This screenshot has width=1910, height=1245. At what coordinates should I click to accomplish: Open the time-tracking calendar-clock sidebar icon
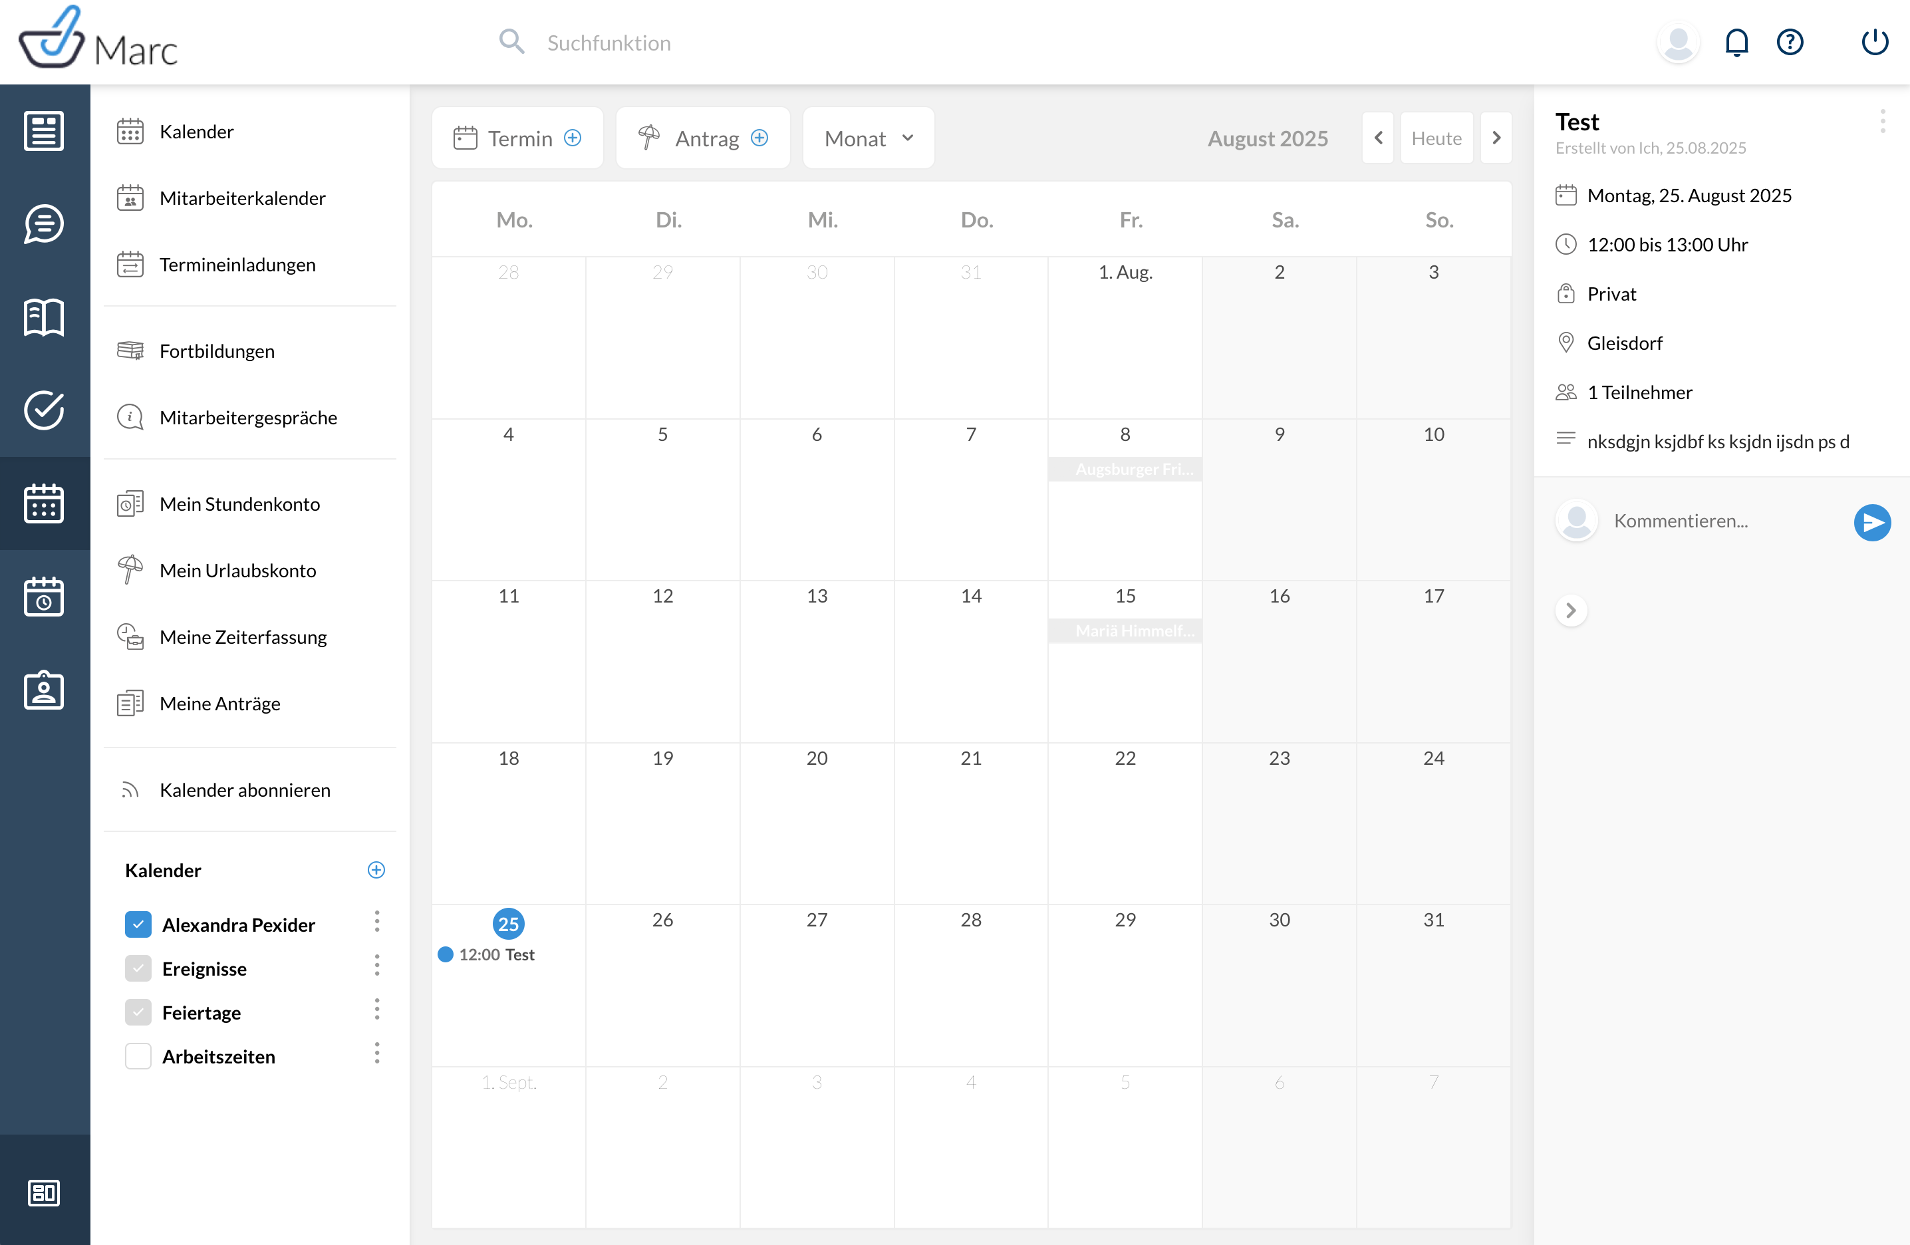coord(44,597)
